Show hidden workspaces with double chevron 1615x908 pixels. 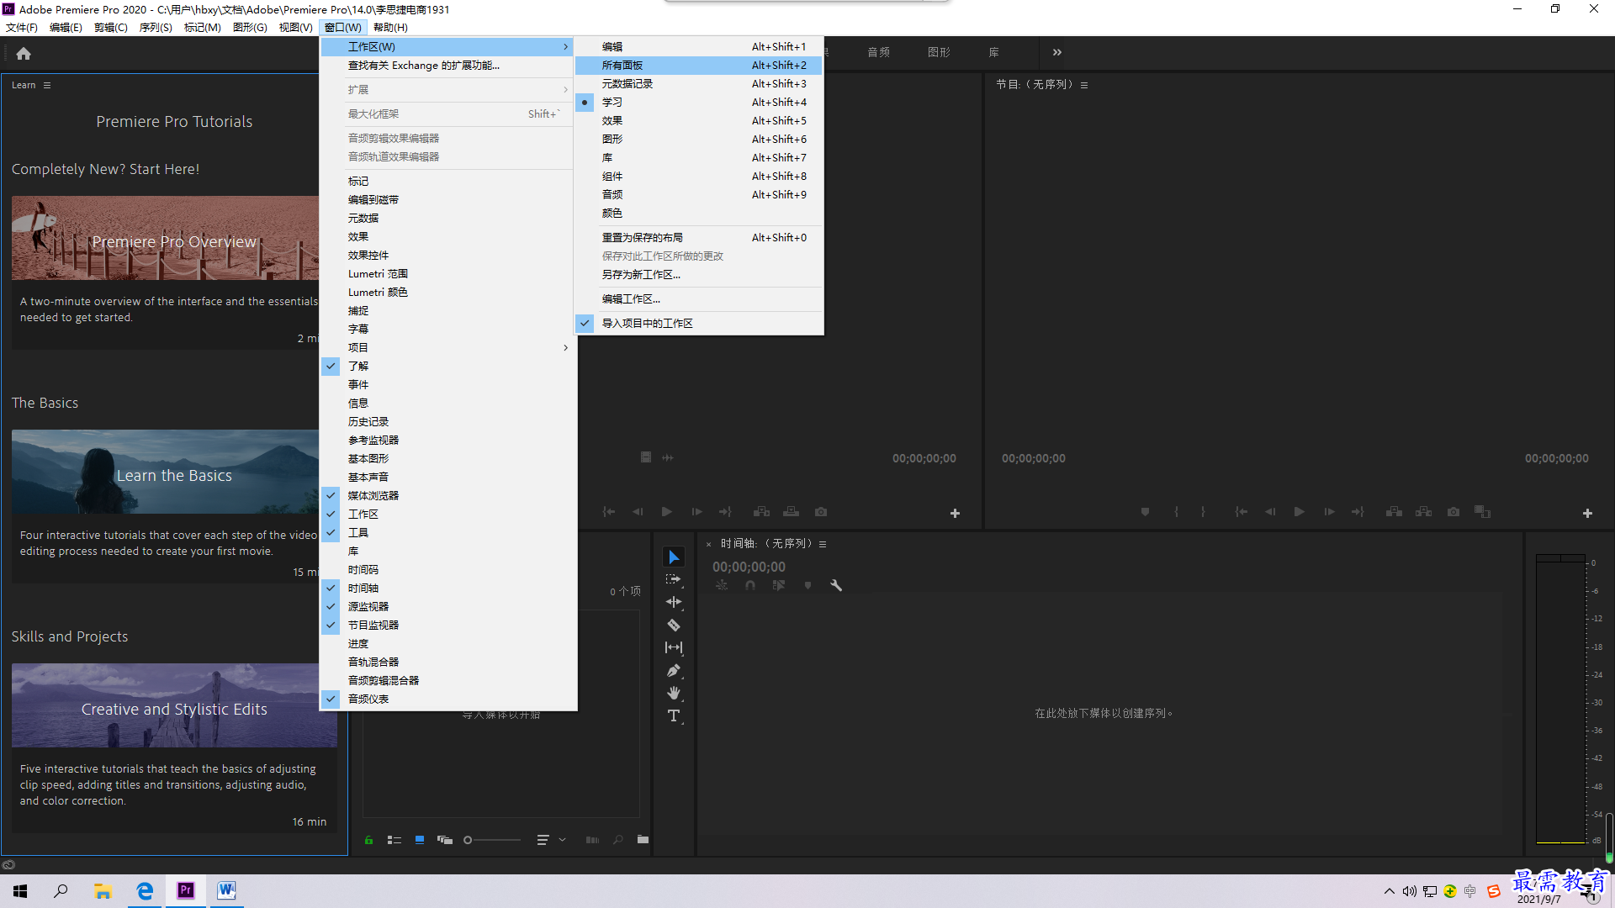(x=1057, y=52)
